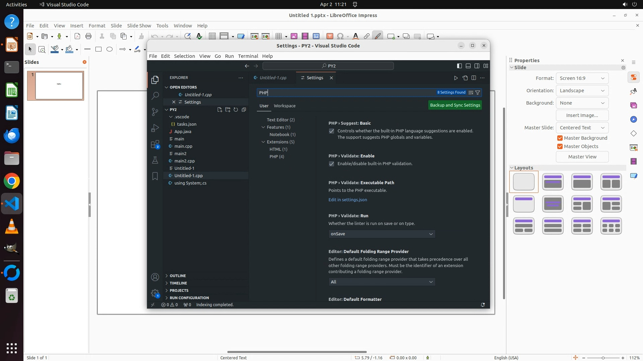The height and width of the screenshot is (361, 643).
Task: Open the Extensions view icon
Action: (x=155, y=144)
